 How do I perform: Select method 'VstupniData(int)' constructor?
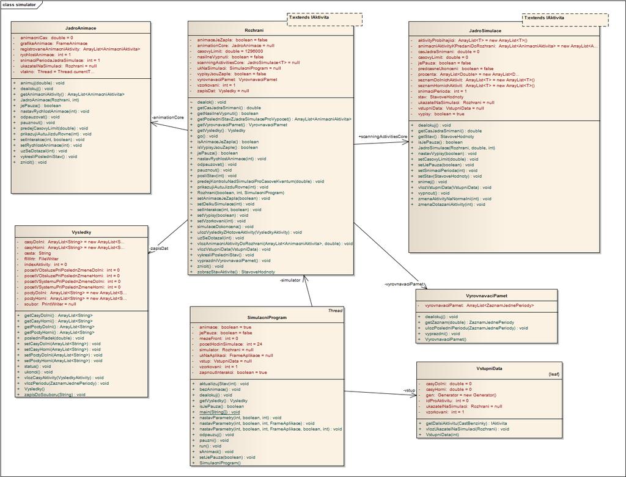[443, 435]
